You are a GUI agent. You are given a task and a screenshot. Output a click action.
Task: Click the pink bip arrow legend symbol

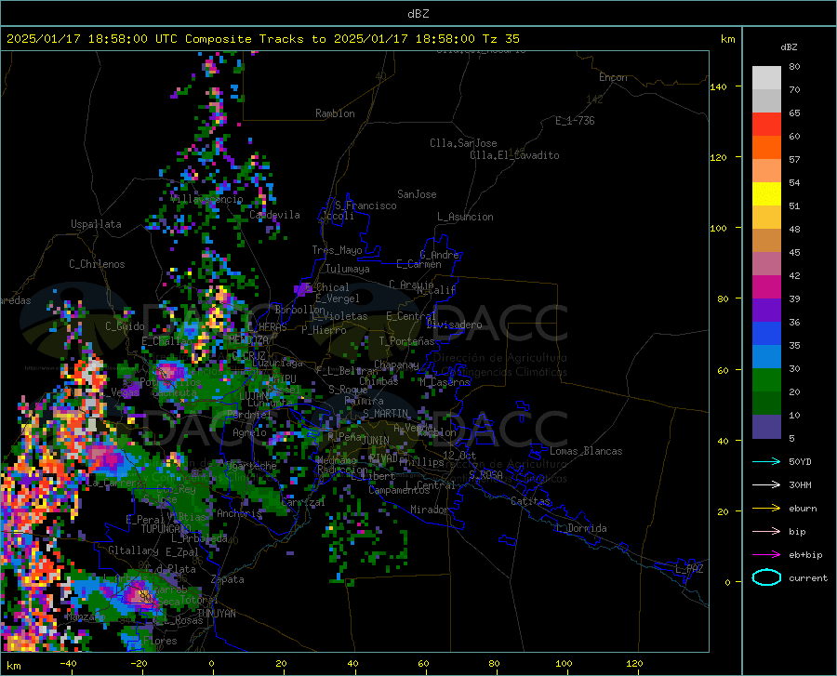coord(766,532)
